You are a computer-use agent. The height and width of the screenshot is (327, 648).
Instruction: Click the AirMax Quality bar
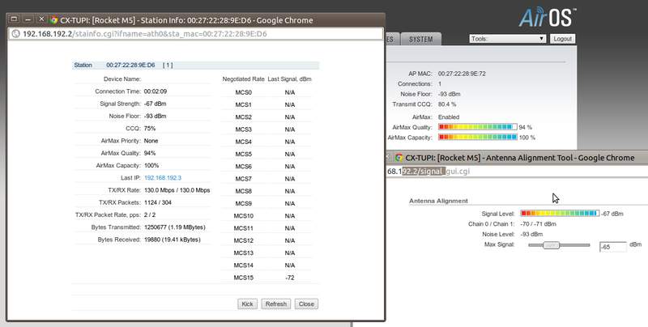click(x=478, y=127)
